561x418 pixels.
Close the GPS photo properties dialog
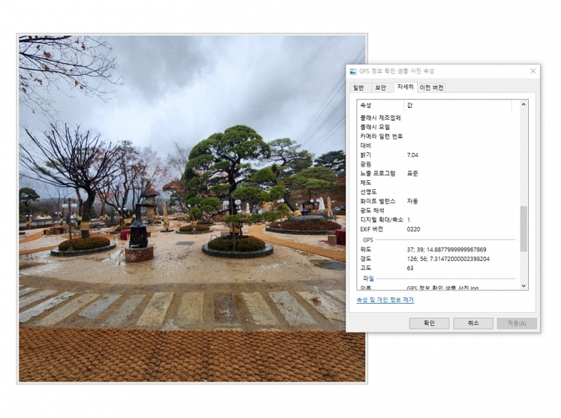coord(532,71)
